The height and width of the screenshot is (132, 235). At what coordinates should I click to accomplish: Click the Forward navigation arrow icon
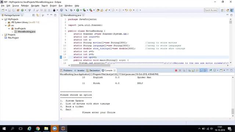pos(137,10)
